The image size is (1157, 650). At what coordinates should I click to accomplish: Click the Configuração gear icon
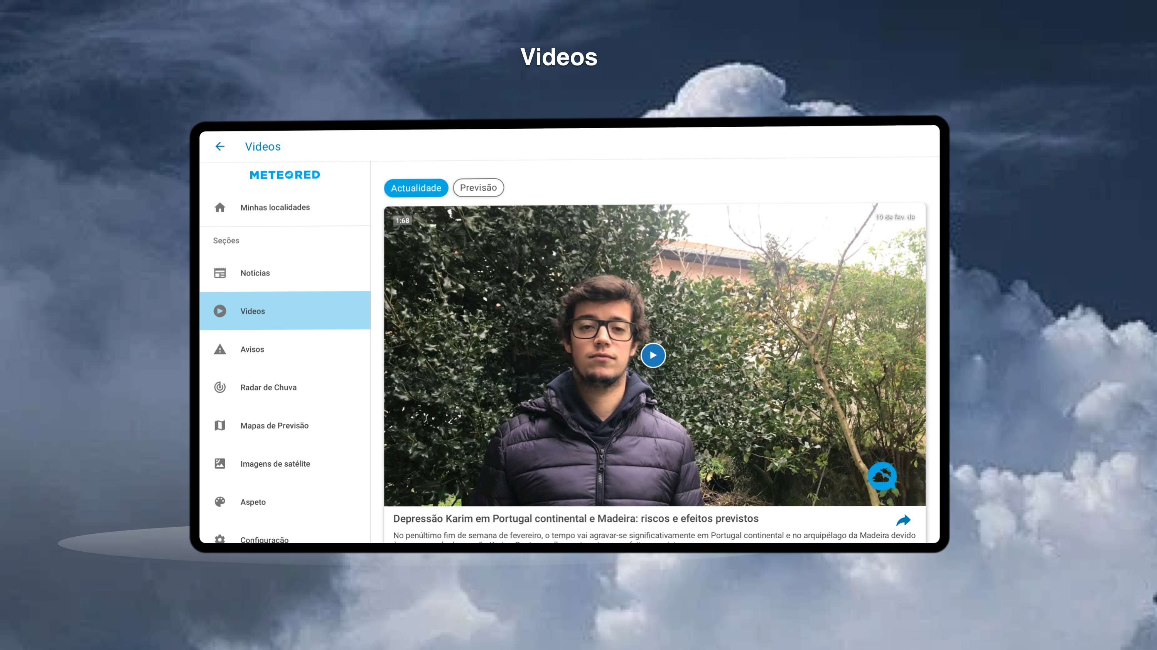point(219,538)
